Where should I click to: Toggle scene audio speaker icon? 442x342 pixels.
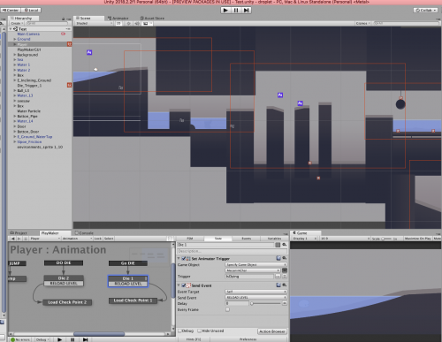pos(137,23)
